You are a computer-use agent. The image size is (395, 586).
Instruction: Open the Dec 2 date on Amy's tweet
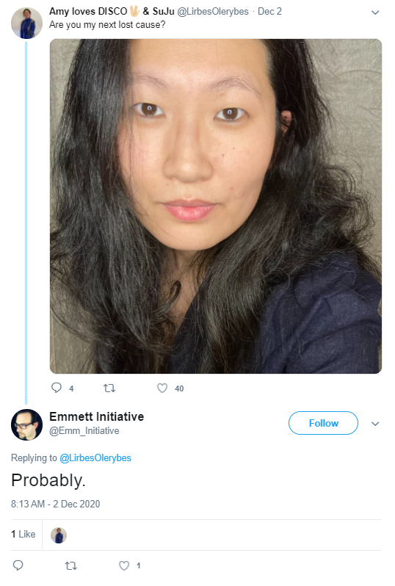pos(269,12)
